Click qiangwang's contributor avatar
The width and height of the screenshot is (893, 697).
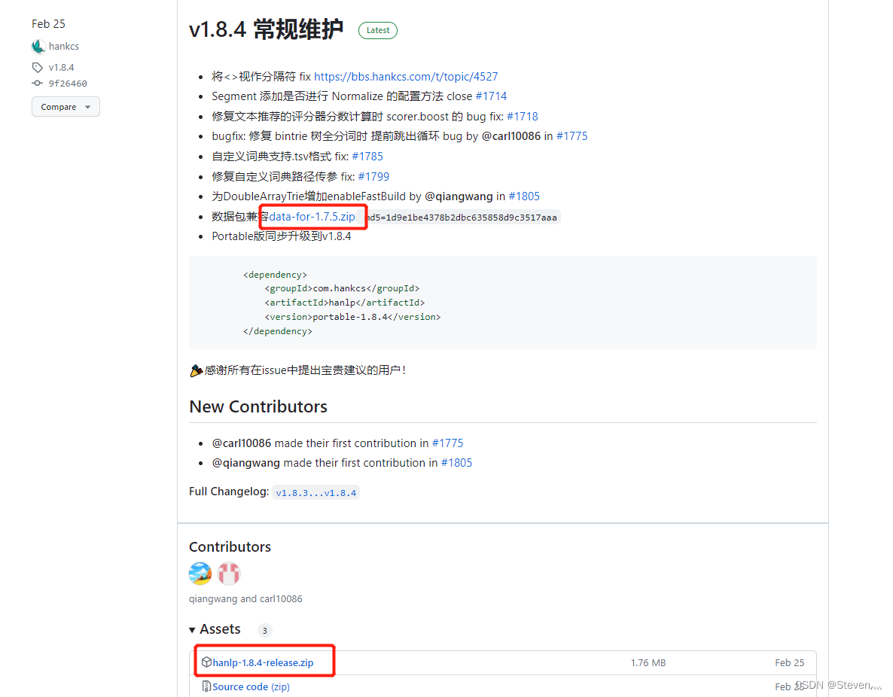(200, 573)
